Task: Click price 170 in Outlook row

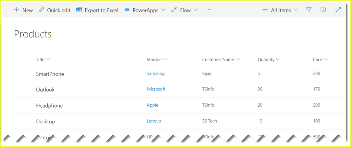Action: [x=316, y=89]
